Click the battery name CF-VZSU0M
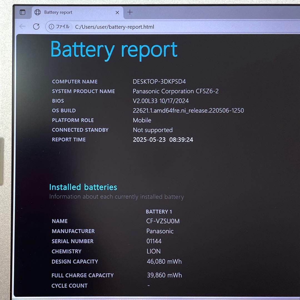The image size is (300, 300). point(163,221)
